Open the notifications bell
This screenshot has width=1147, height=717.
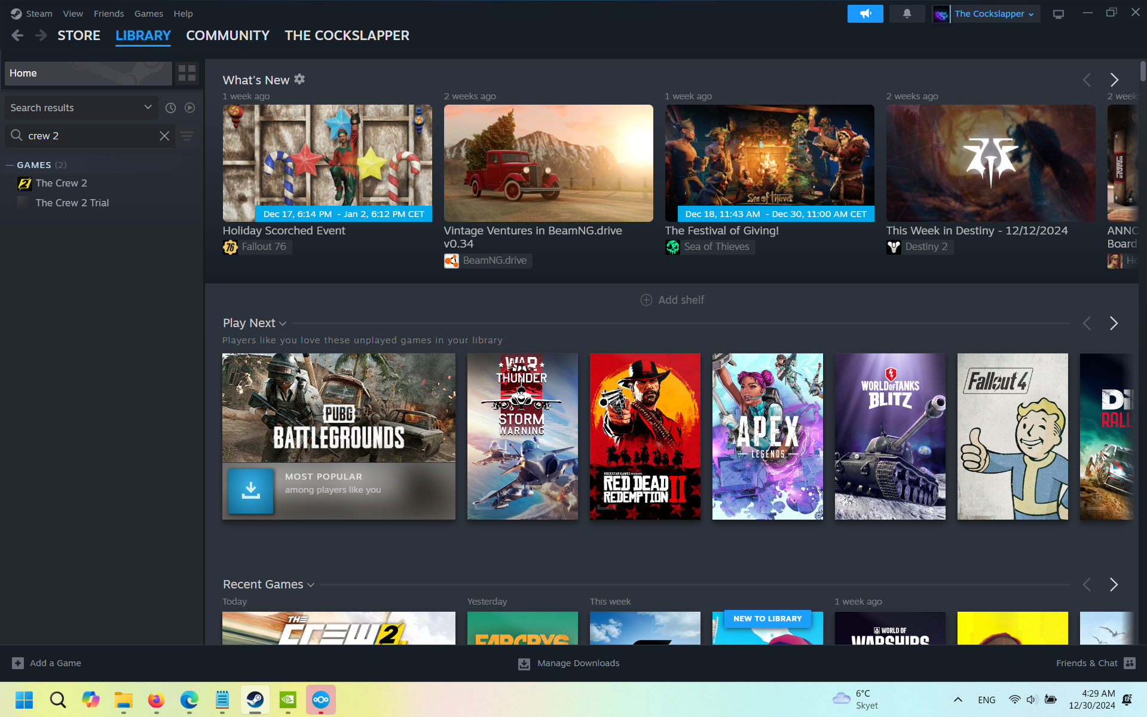[907, 14]
